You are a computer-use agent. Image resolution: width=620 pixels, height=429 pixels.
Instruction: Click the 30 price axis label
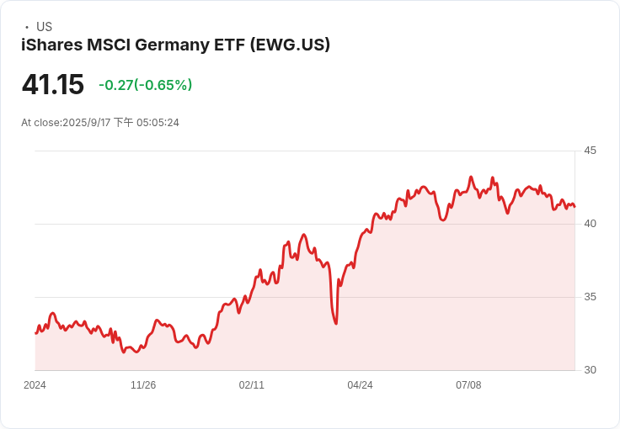pyautogui.click(x=590, y=370)
